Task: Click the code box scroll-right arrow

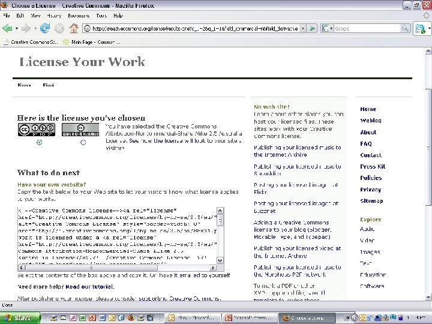Action: pos(212,268)
